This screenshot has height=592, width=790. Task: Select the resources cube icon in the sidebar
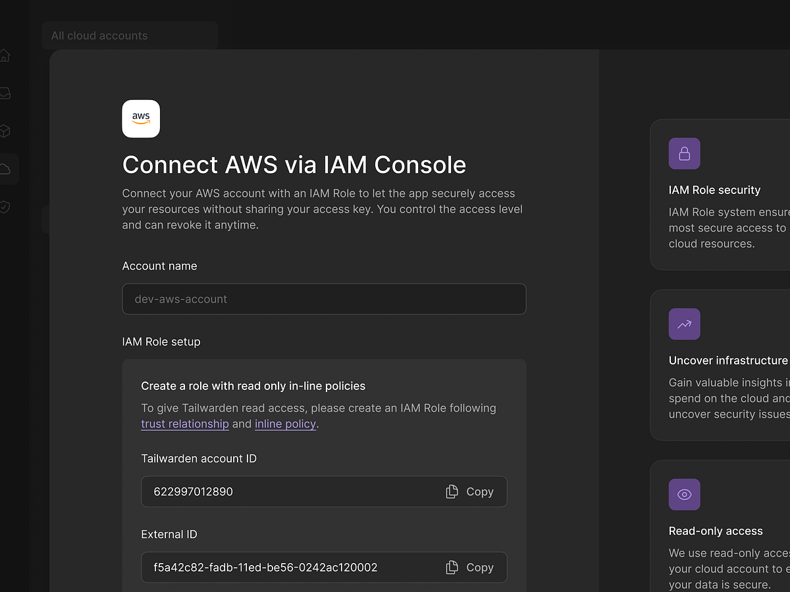[5, 131]
